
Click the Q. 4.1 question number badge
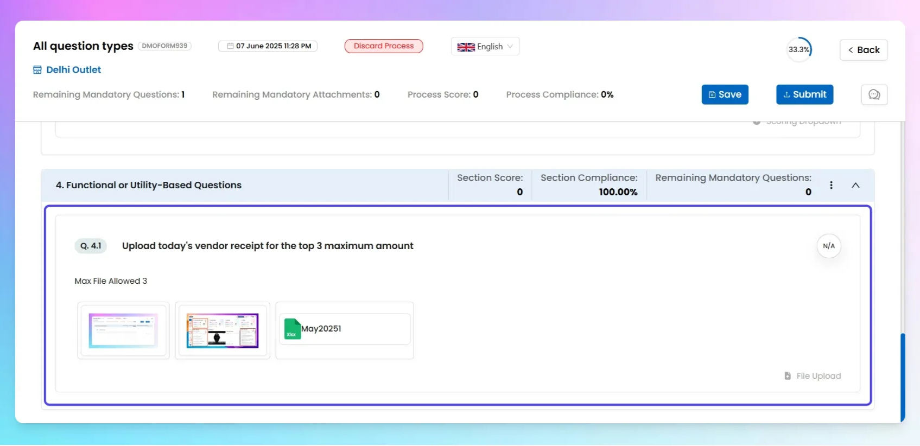(91, 246)
